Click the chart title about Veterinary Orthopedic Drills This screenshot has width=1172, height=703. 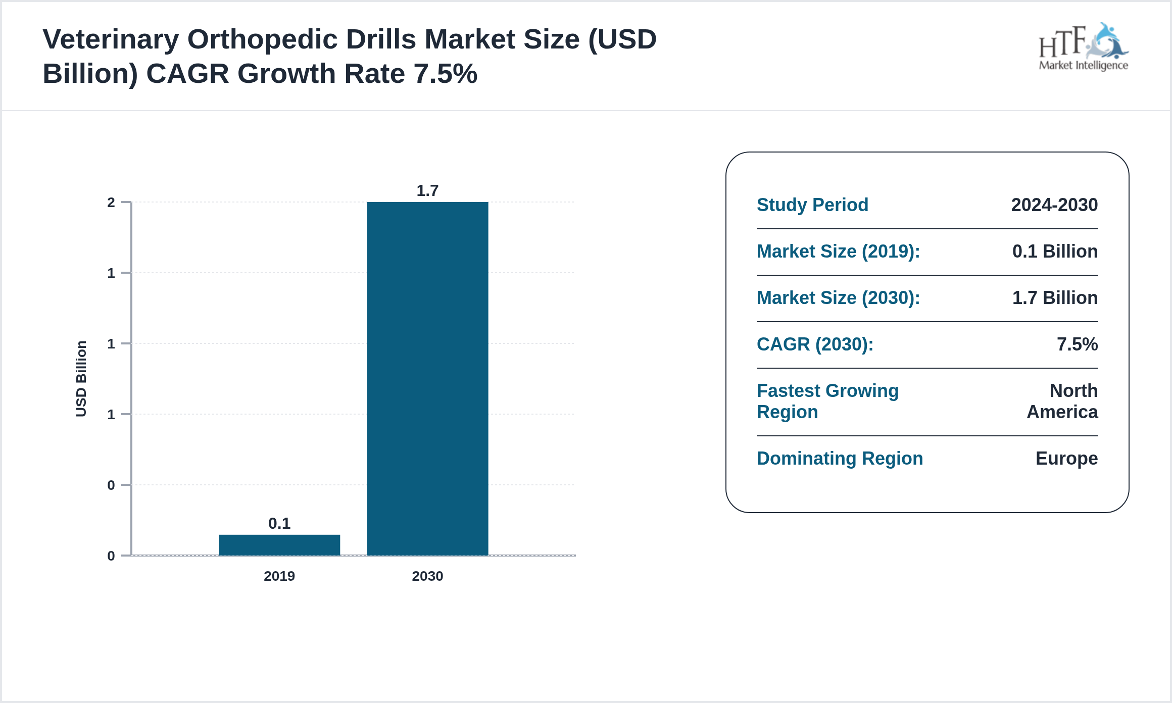(350, 56)
